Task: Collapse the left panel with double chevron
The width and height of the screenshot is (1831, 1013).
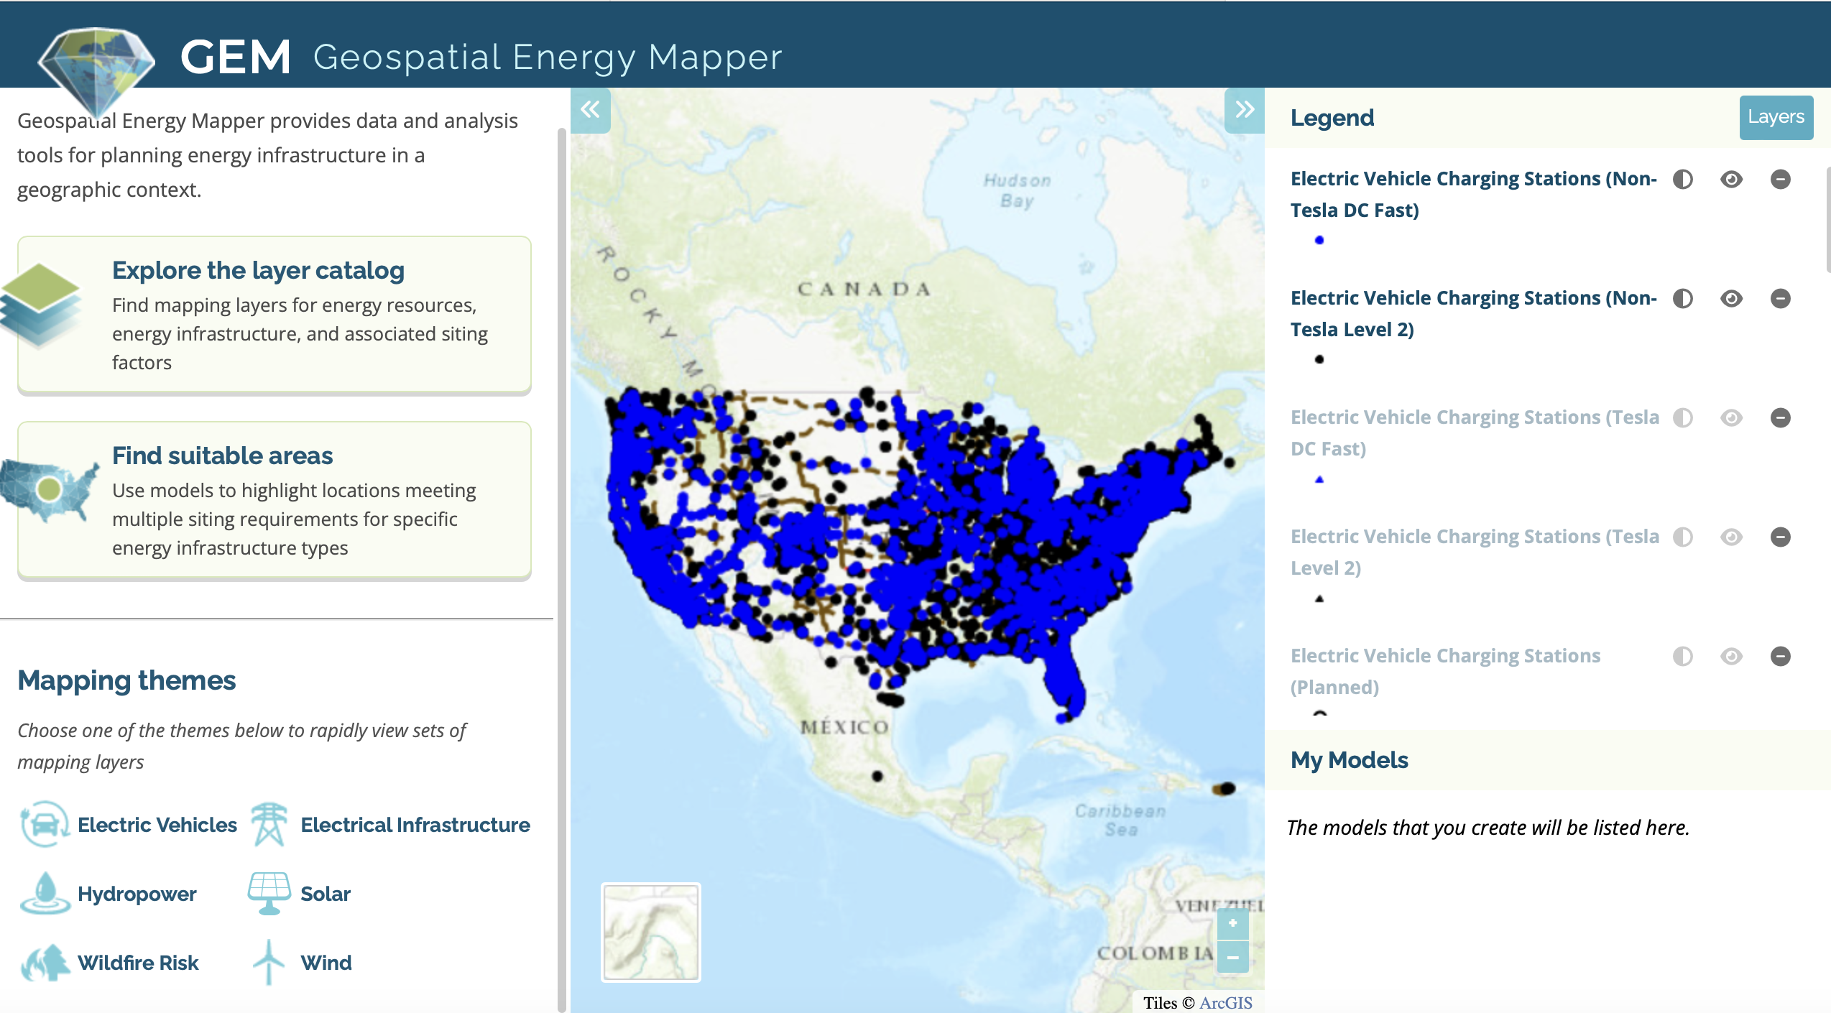Action: pos(590,110)
